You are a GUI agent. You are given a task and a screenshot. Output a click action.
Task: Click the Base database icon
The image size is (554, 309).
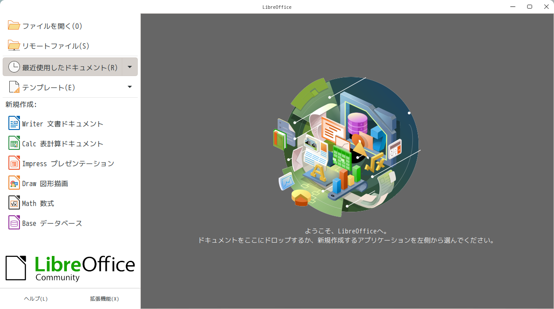[x=14, y=223]
